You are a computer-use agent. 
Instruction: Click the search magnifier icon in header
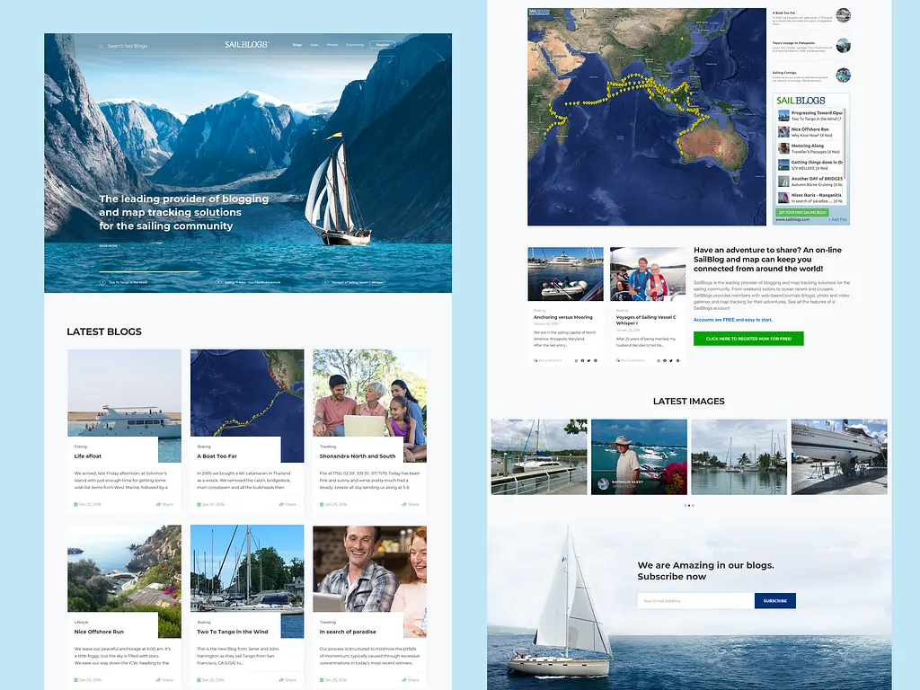coord(101,45)
